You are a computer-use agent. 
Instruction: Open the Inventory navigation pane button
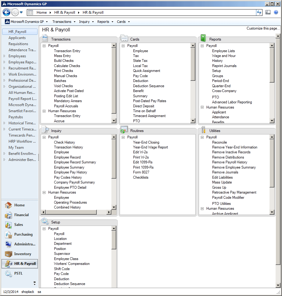[20, 254]
